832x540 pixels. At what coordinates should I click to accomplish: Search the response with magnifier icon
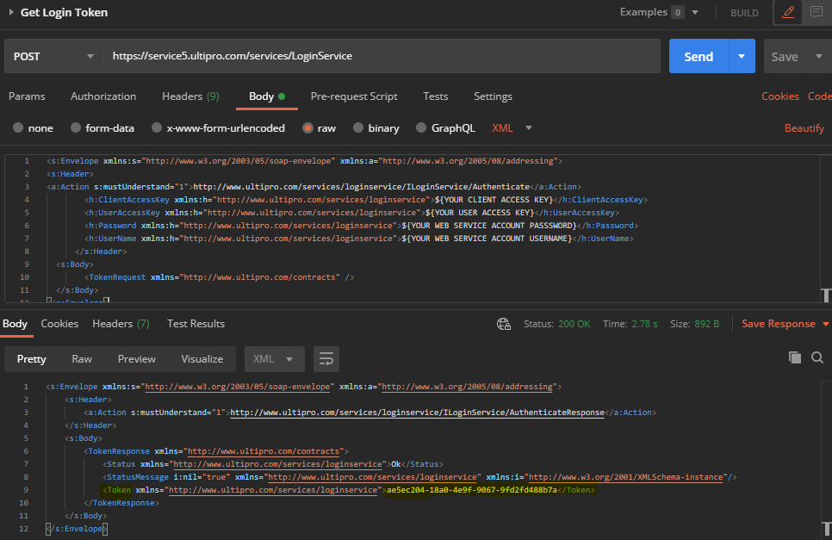click(x=816, y=357)
